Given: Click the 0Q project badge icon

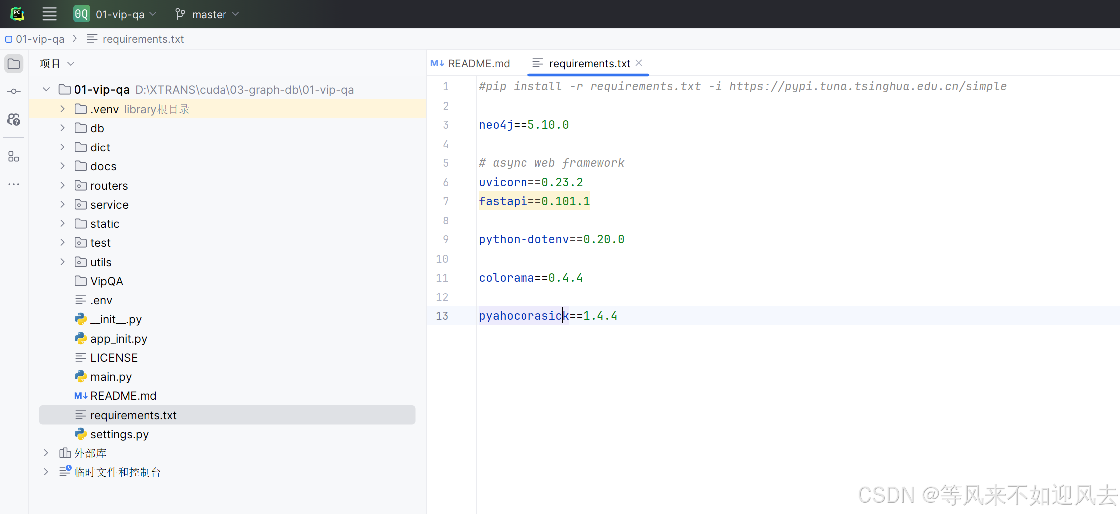Looking at the screenshot, I should click(81, 14).
